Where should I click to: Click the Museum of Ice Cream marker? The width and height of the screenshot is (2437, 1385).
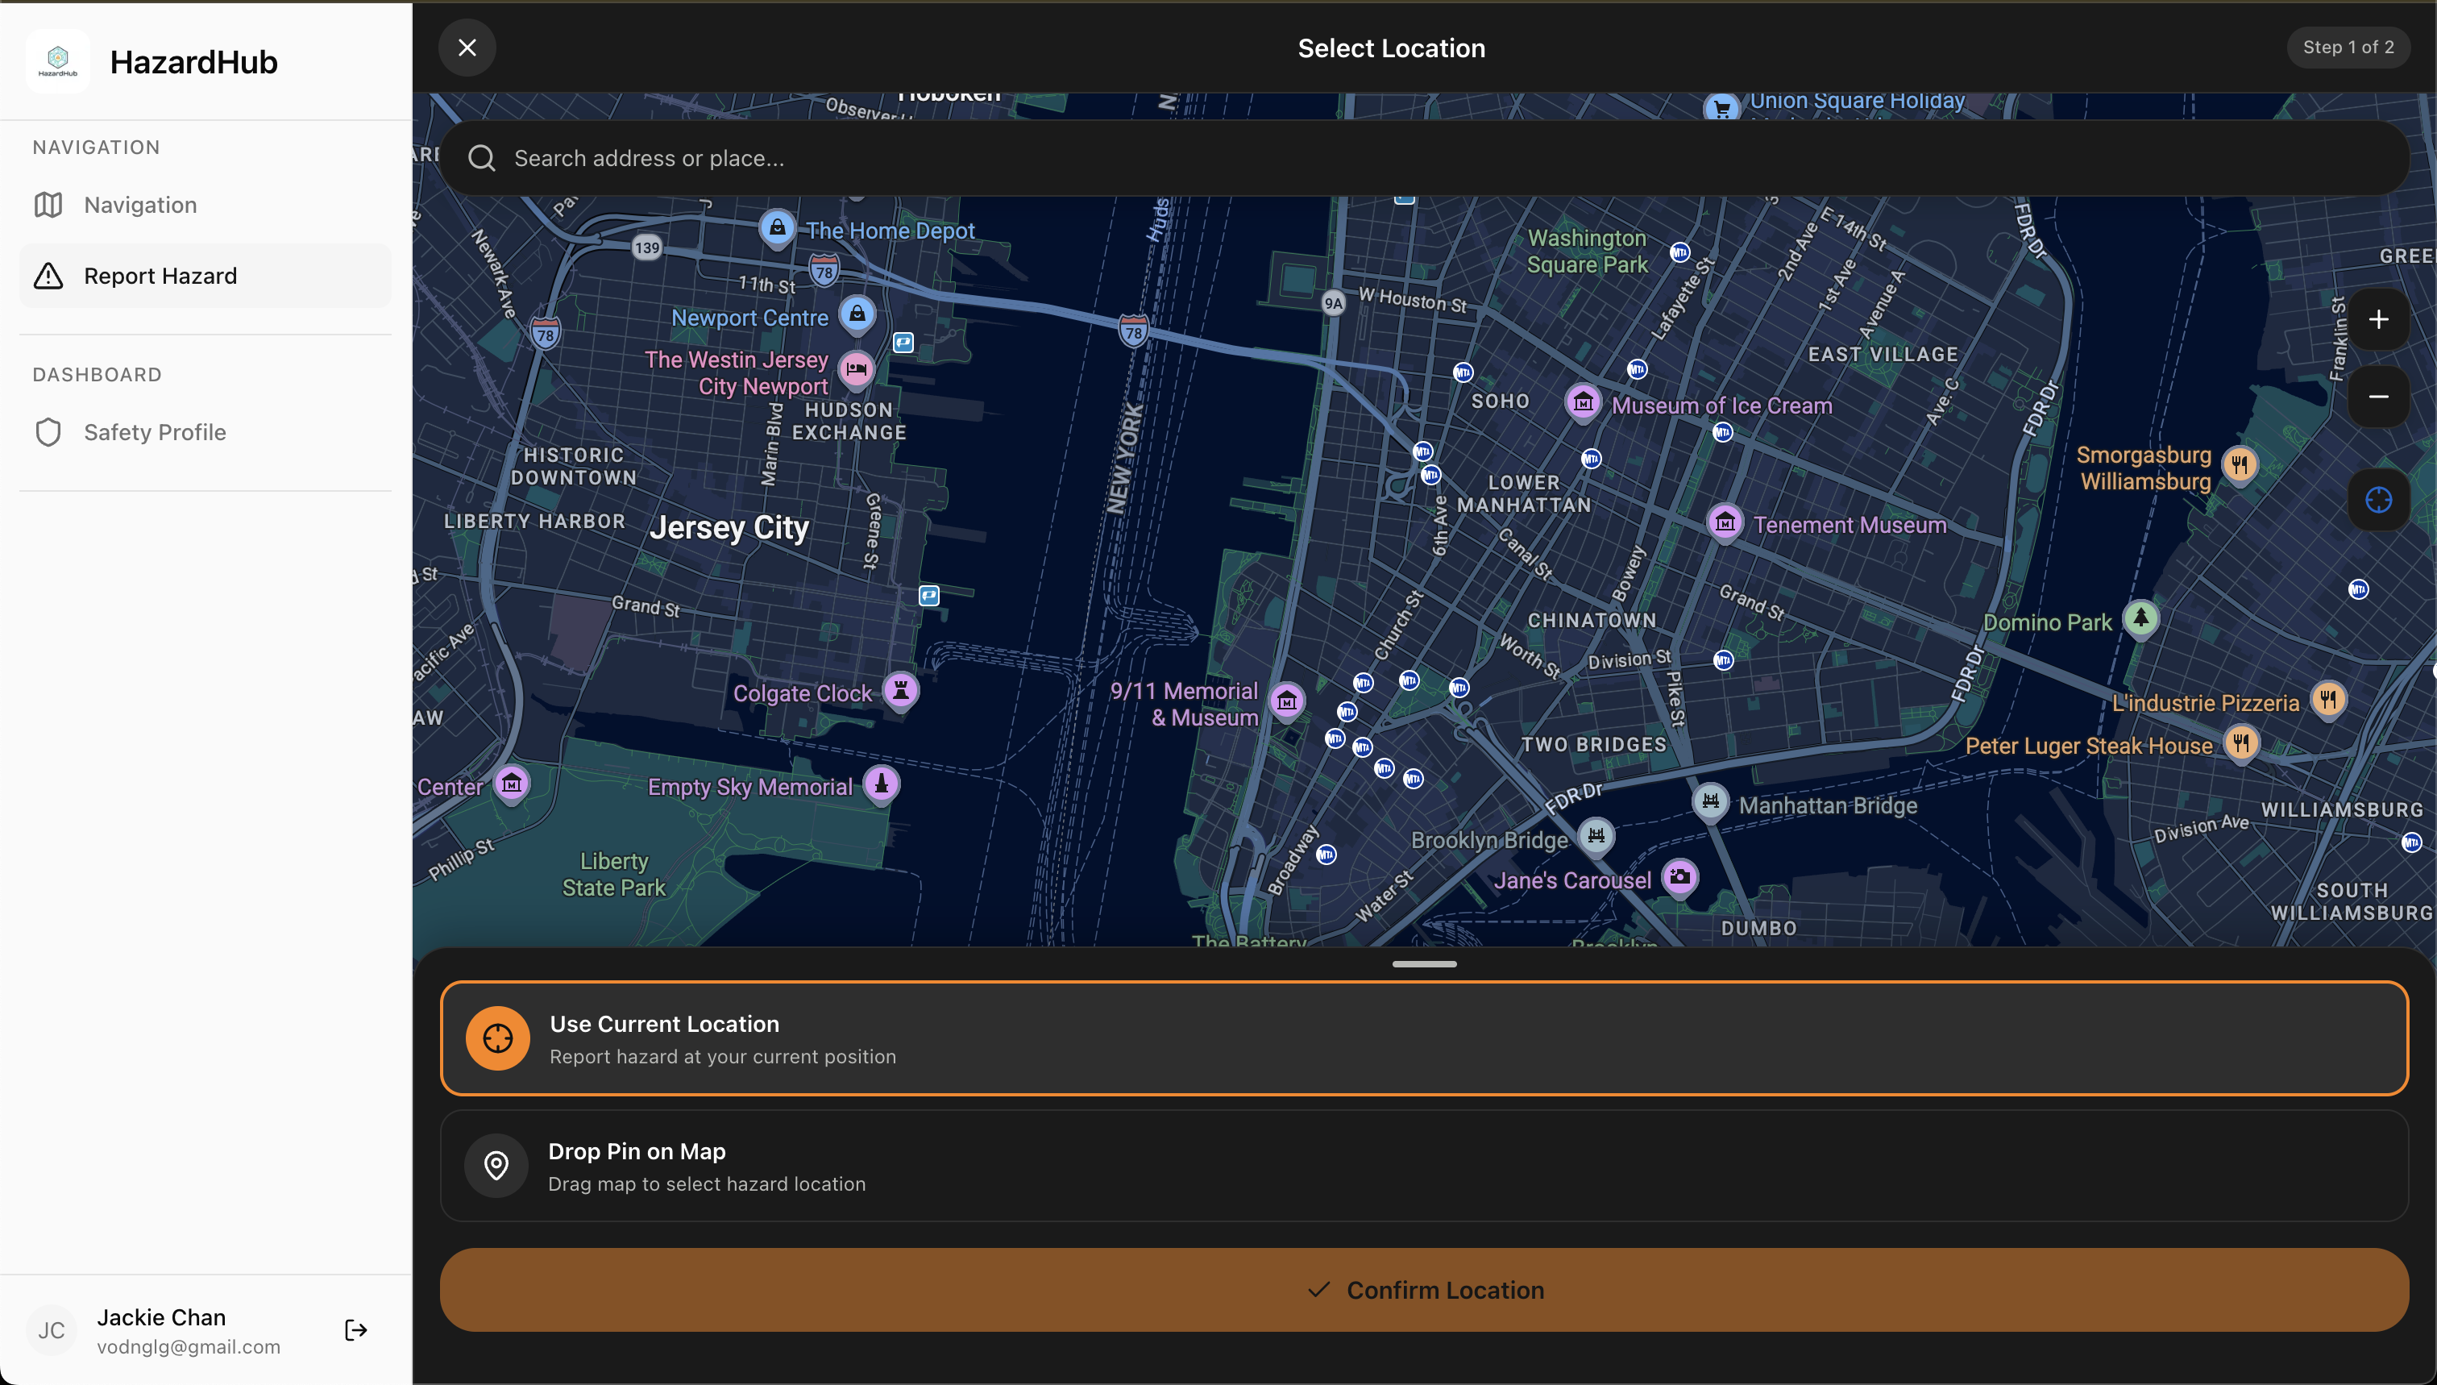pyautogui.click(x=1583, y=402)
